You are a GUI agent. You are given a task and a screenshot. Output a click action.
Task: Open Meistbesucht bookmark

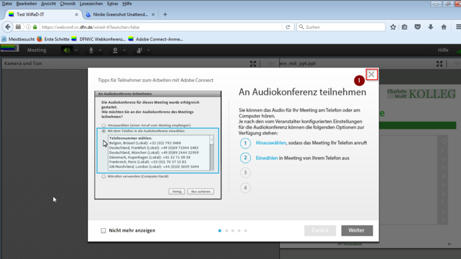click(x=18, y=39)
